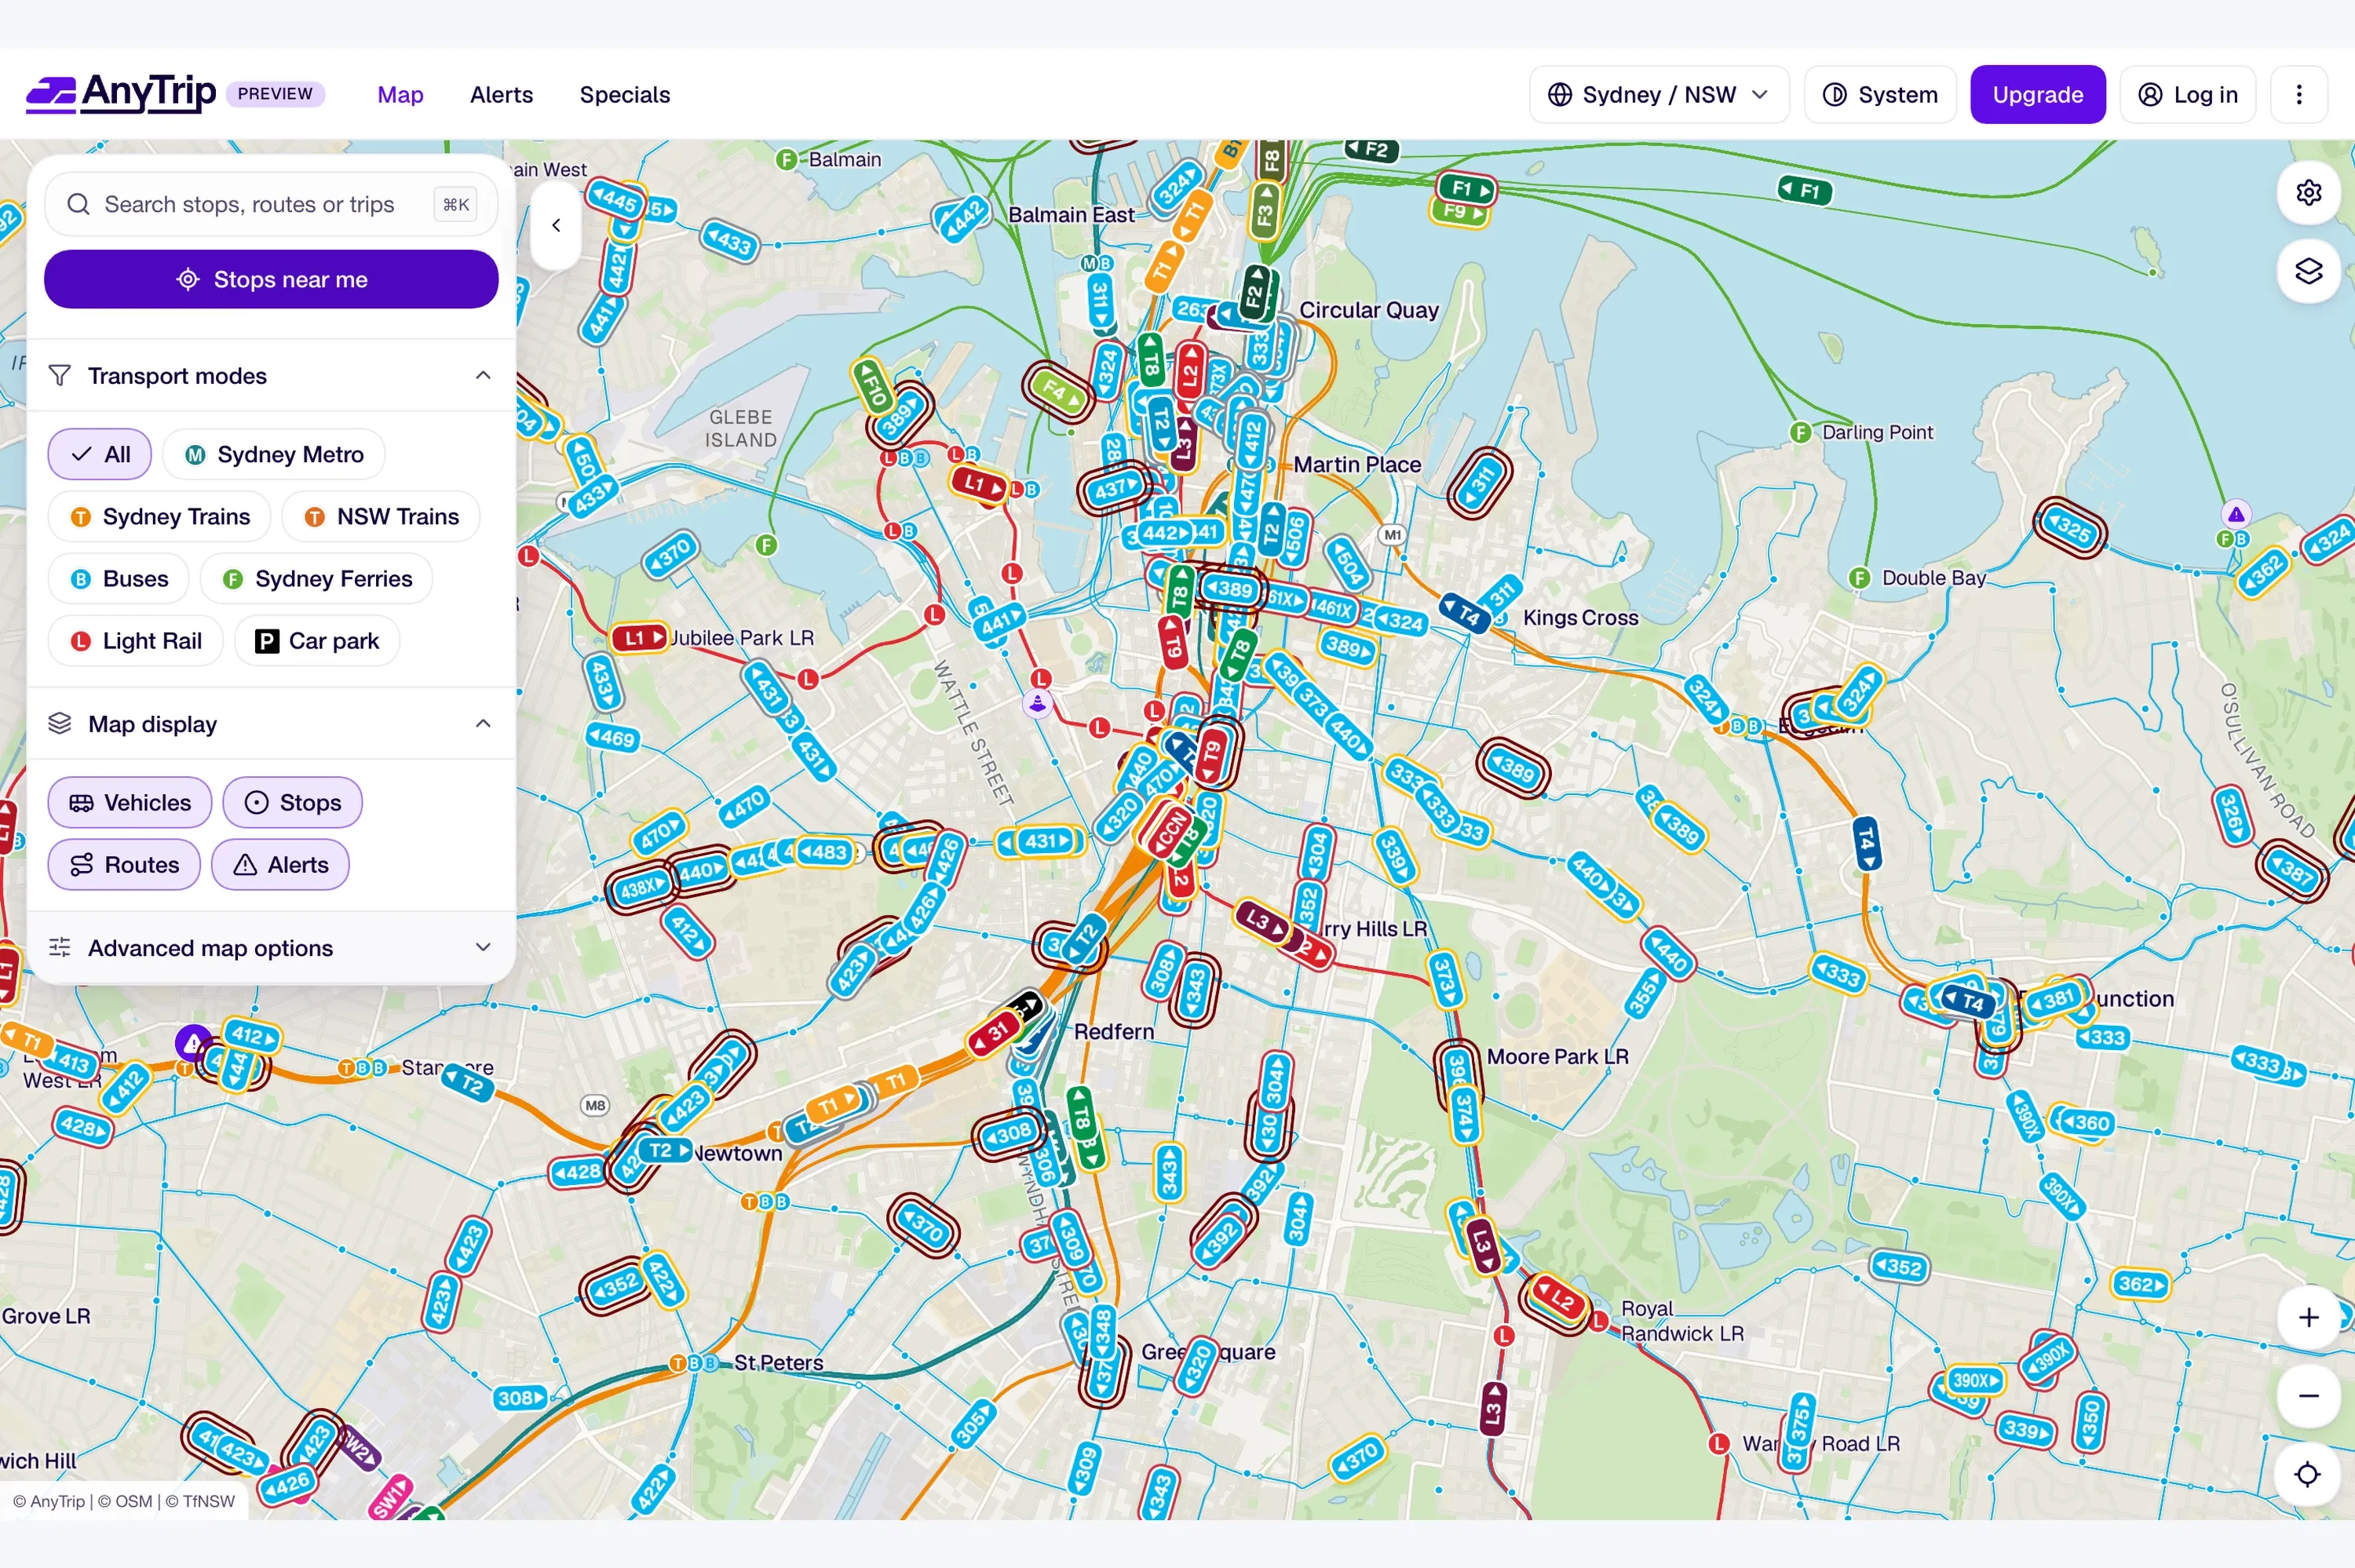This screenshot has width=2355, height=1568.
Task: Open the Alerts tab
Action: pos(502,95)
